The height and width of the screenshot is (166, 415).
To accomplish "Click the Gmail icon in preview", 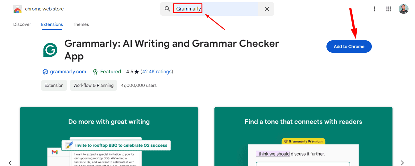I will pos(55,152).
